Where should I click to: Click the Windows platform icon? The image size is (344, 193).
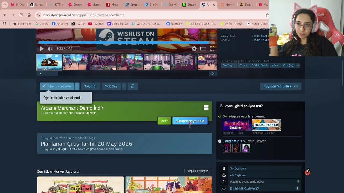pyautogui.click(x=206, y=108)
